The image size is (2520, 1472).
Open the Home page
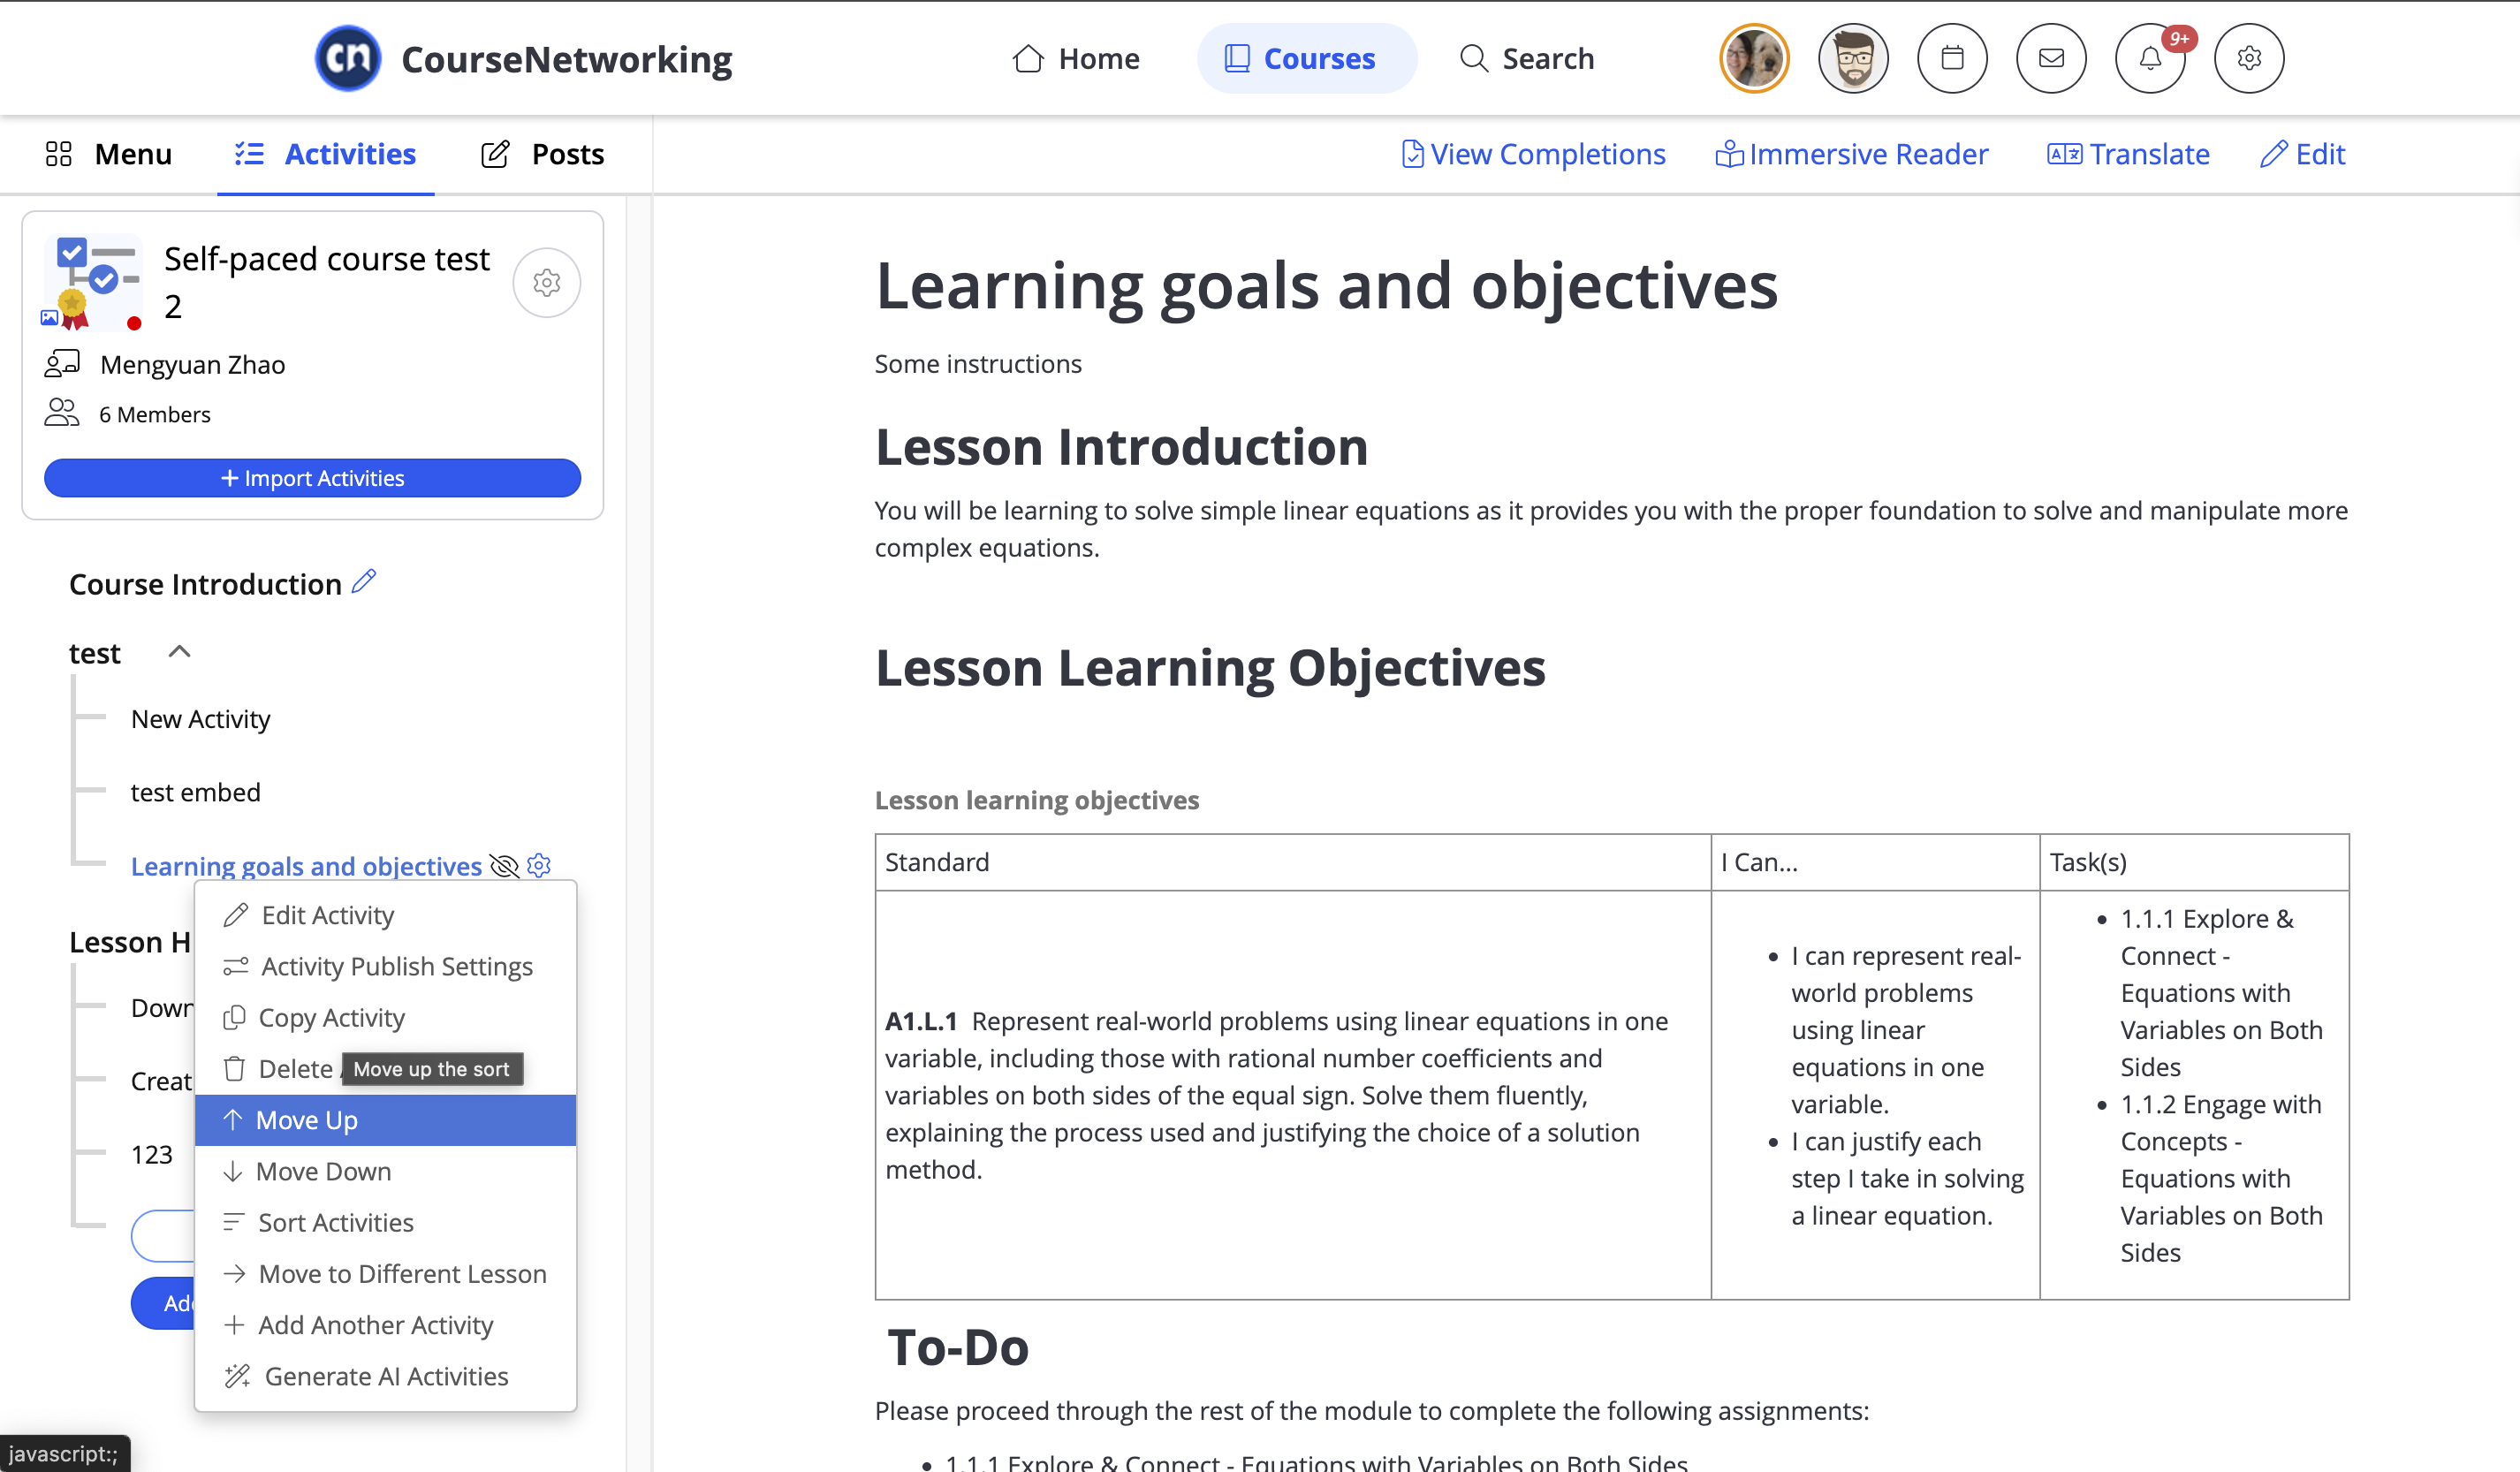(1075, 58)
